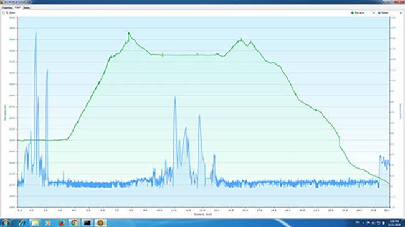Screen dimensions: 405x227
Task: Switch to the Graph tab
Action: pos(17,7)
